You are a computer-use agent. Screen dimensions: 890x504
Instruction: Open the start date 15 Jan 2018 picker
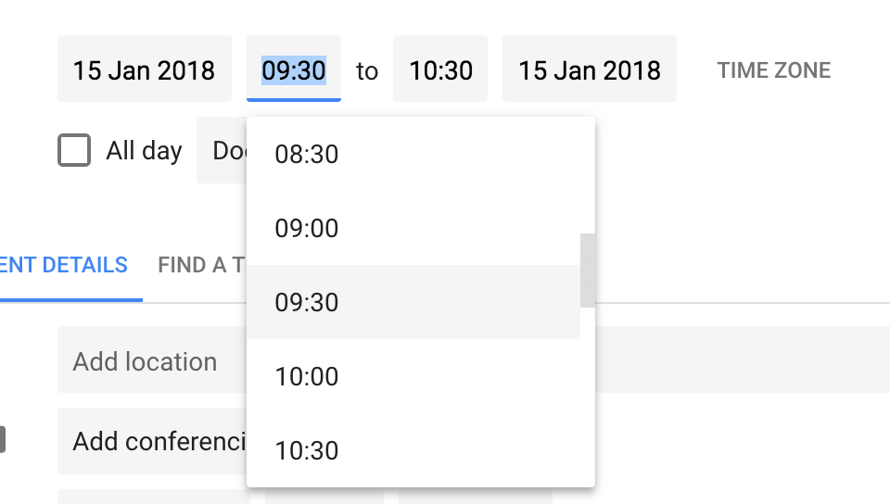point(144,69)
